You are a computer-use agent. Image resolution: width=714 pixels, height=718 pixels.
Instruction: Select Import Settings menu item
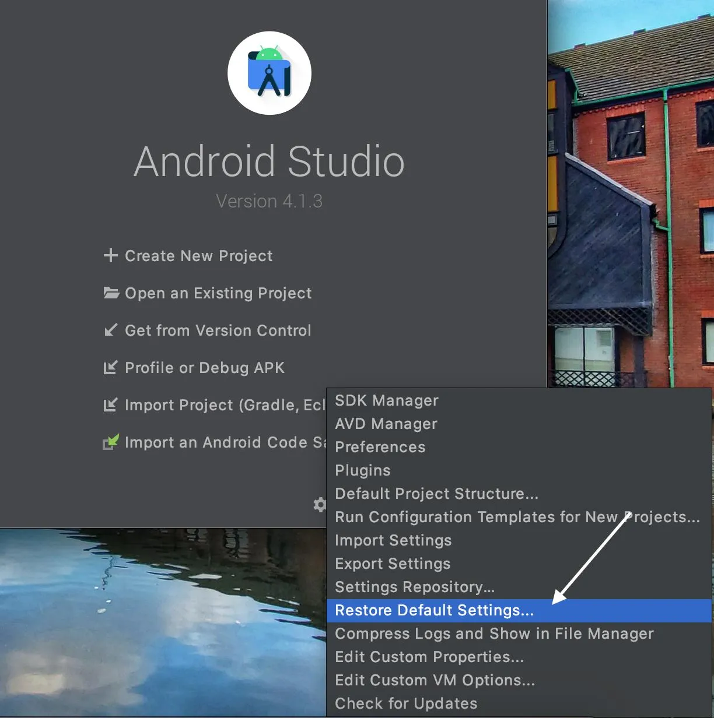click(519, 540)
